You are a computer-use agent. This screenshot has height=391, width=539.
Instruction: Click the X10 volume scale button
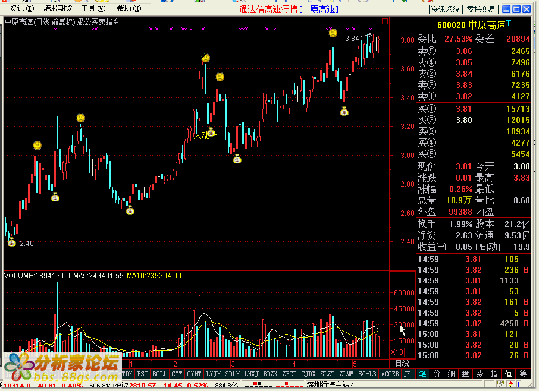[397, 352]
